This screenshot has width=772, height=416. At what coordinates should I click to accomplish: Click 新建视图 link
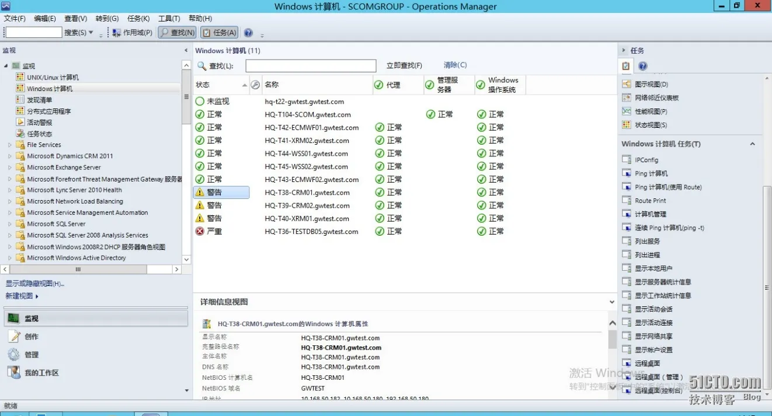[x=22, y=296]
